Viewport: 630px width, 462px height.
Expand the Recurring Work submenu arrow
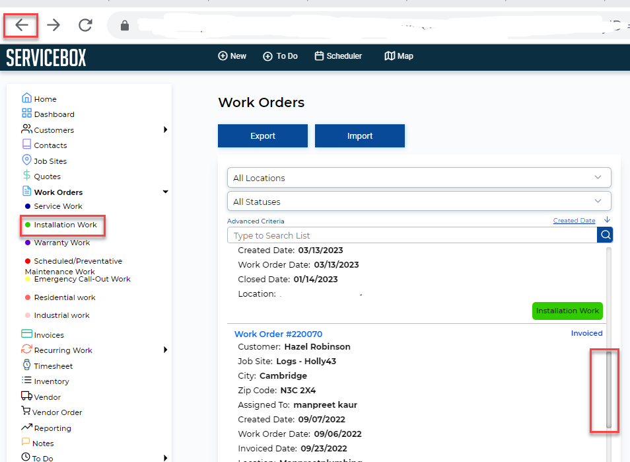165,350
